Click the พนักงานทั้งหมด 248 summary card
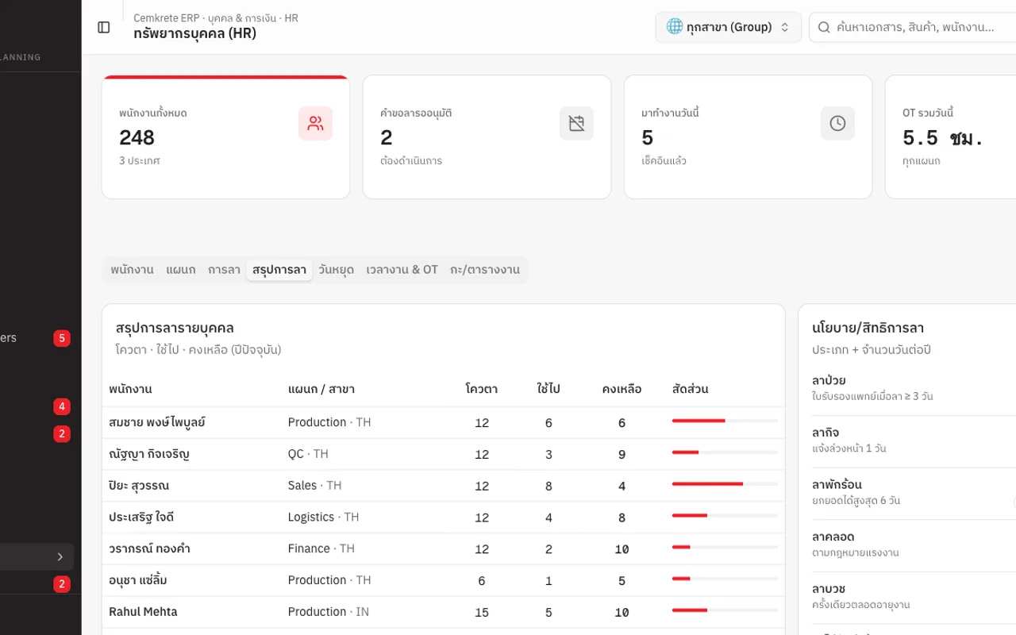The image size is (1016, 635). tap(225, 137)
